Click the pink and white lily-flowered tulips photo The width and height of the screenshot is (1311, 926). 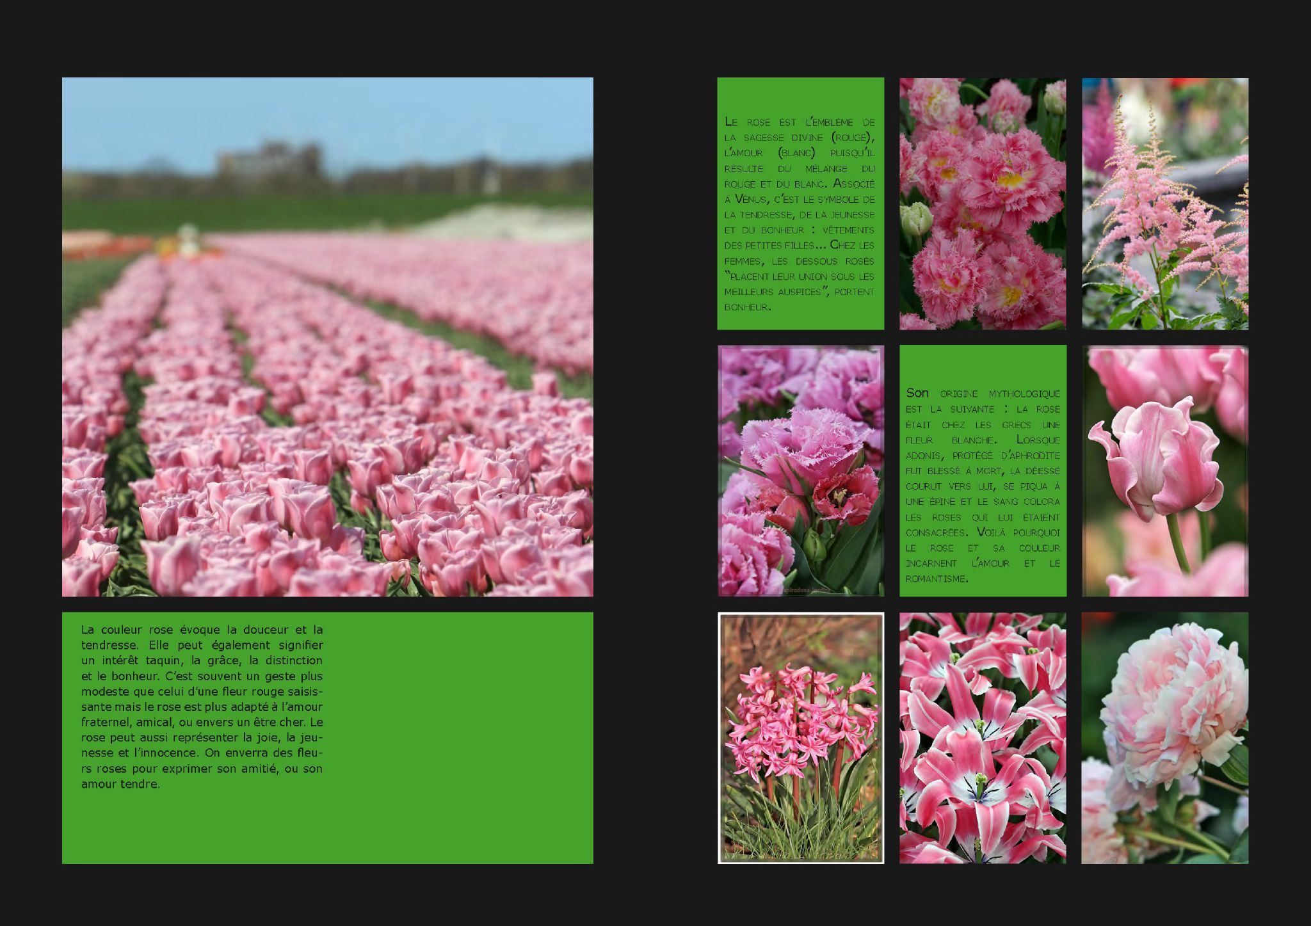pyautogui.click(x=983, y=738)
